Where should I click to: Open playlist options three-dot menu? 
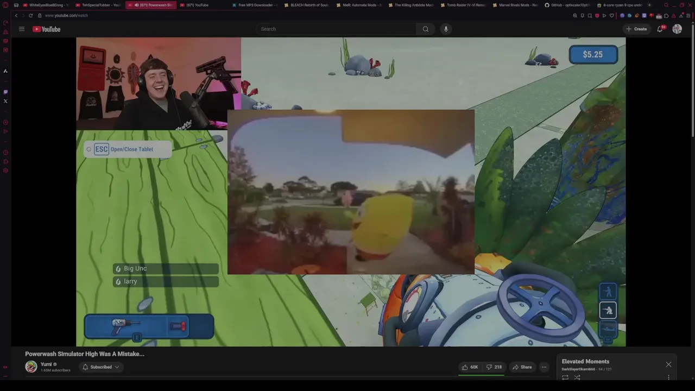tap(668, 377)
